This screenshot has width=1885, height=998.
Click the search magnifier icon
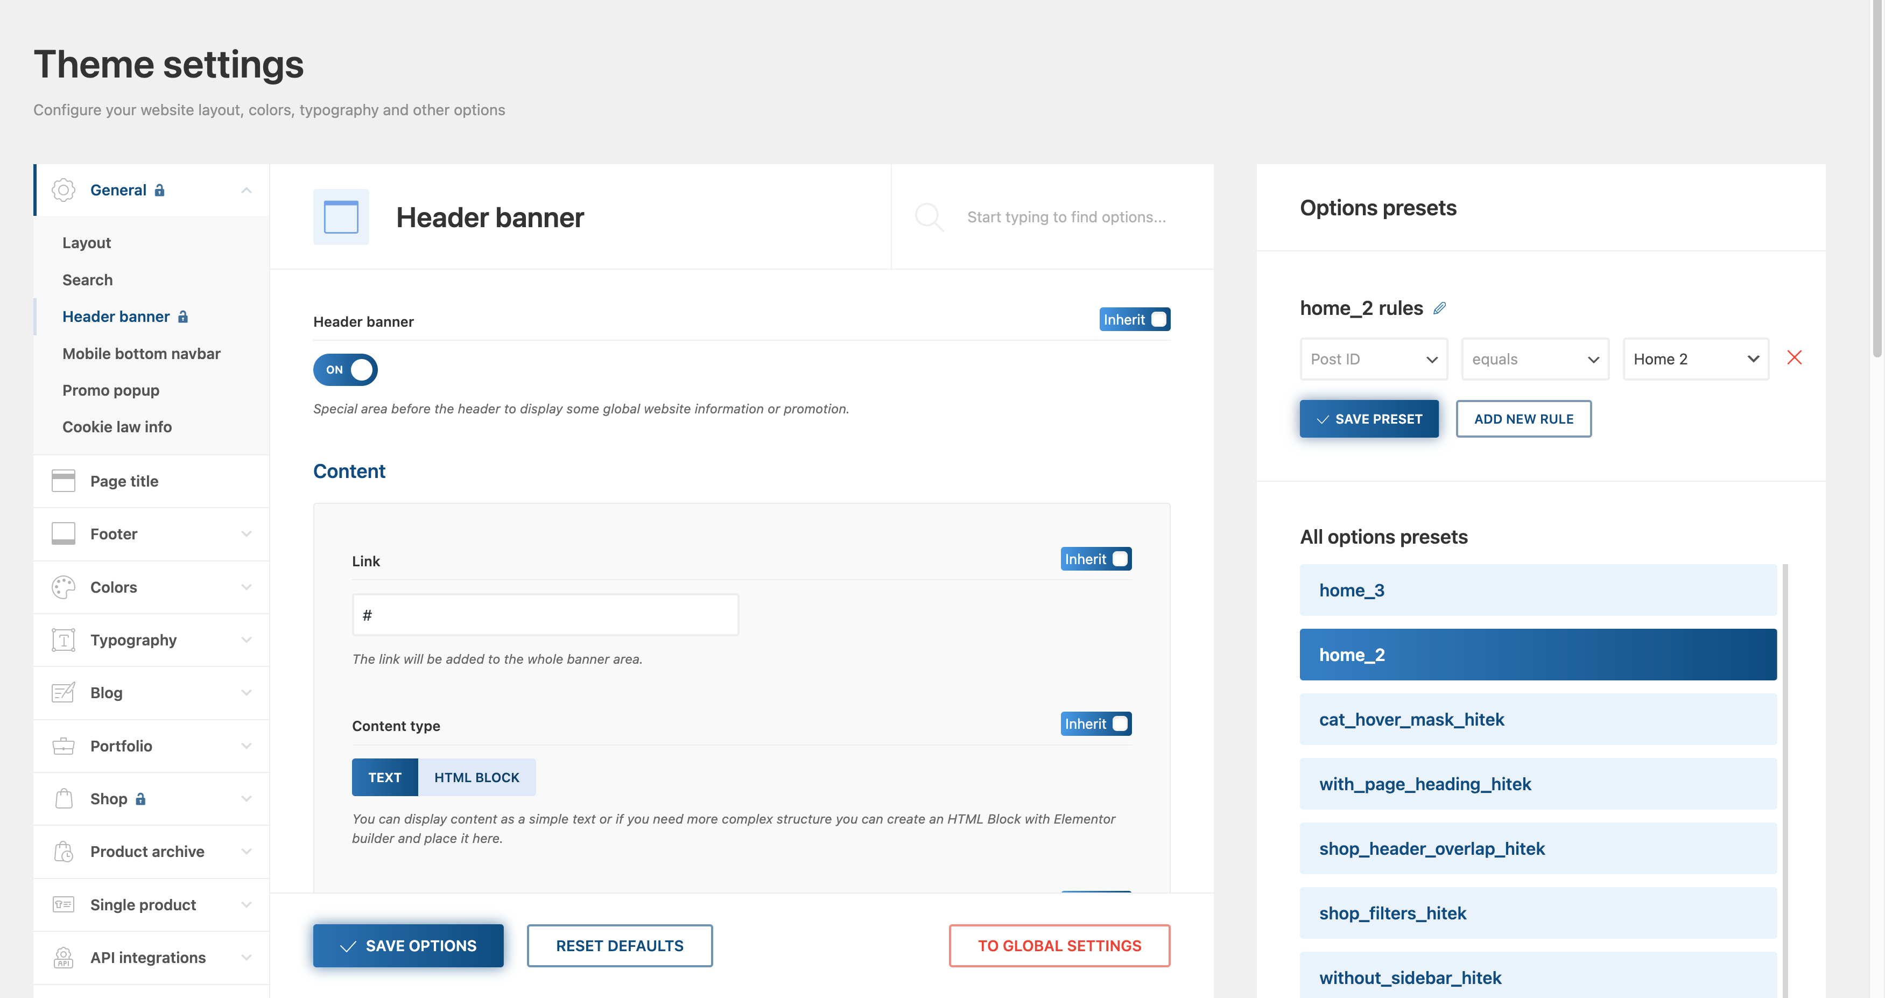929,216
